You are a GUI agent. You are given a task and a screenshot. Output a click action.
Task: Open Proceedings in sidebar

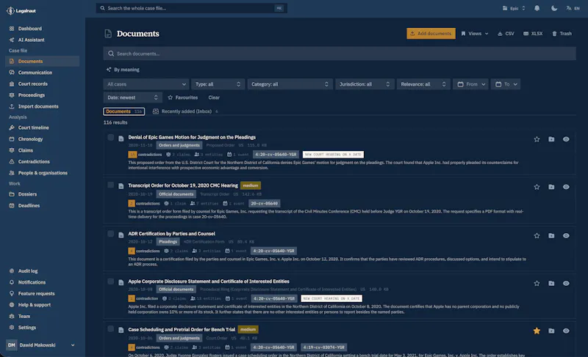(x=31, y=95)
